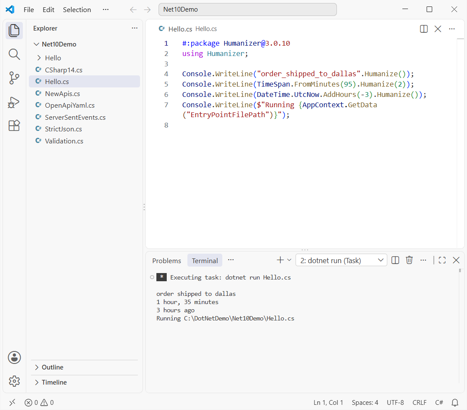Open the Manage gear icon
The width and height of the screenshot is (467, 410).
(x=14, y=381)
